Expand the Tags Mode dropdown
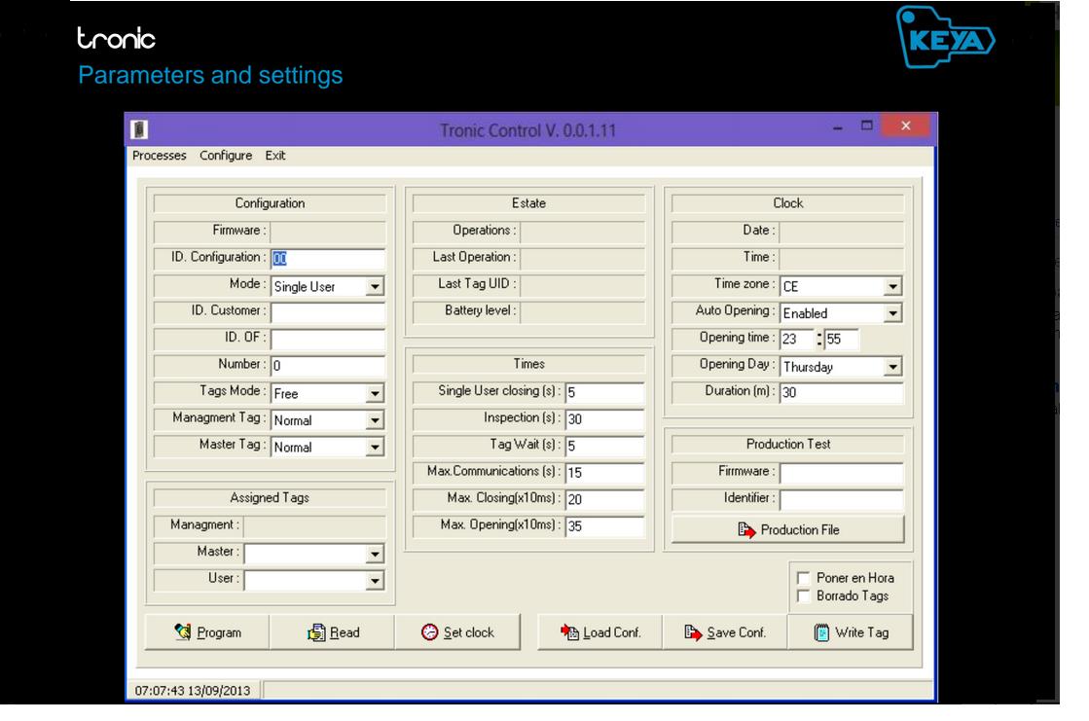The image size is (1089, 721). point(375,394)
